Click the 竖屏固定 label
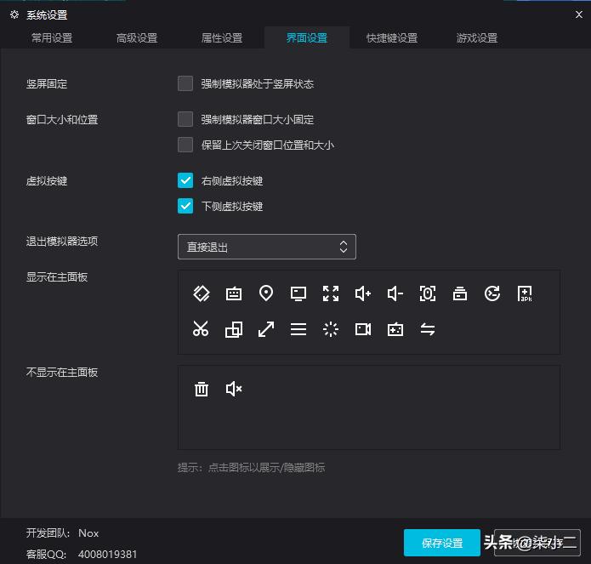Viewport: 591px width, 564px height. tap(47, 83)
